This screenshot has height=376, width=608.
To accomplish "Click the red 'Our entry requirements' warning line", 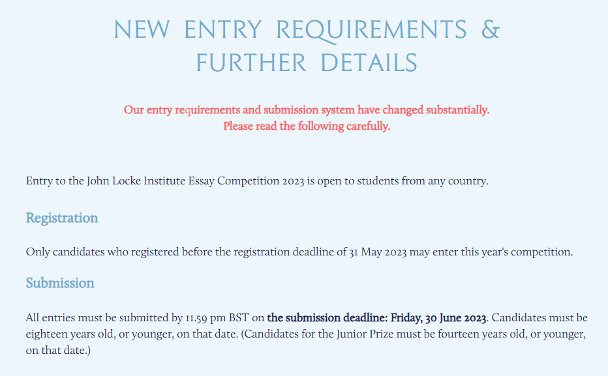I will 307,110.
